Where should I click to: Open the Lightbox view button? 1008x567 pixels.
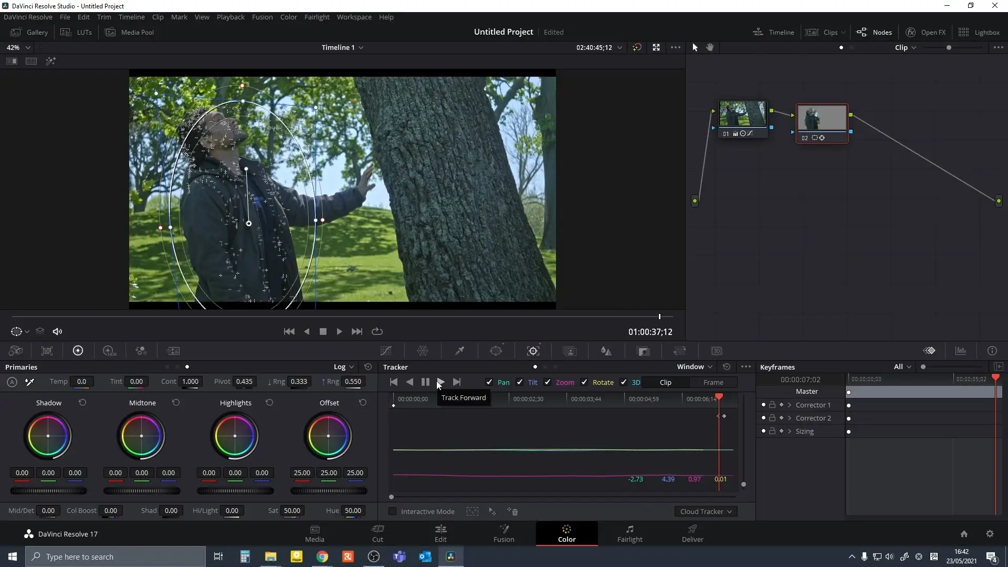(x=979, y=32)
